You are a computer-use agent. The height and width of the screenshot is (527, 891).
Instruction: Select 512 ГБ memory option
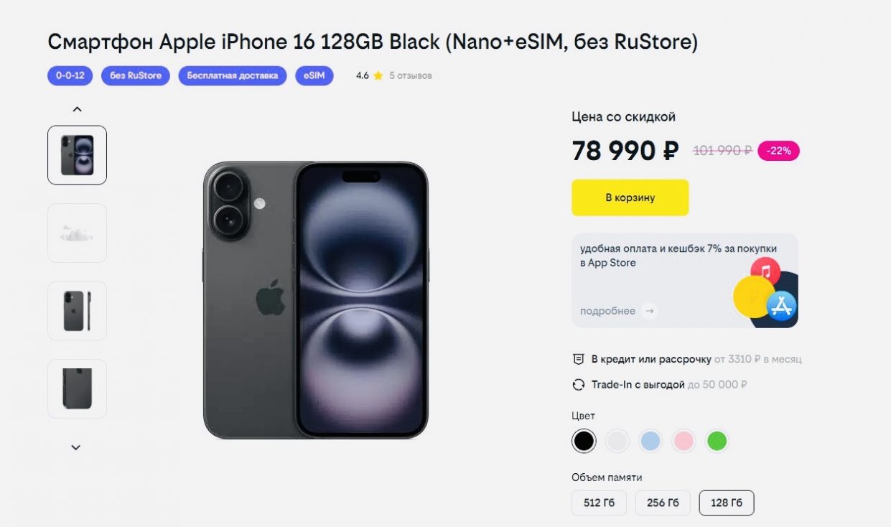point(599,503)
